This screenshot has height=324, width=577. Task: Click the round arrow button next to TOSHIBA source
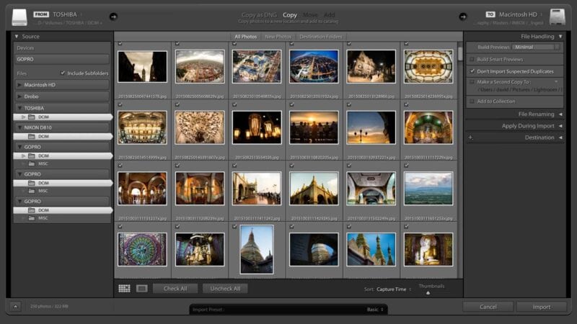point(113,17)
